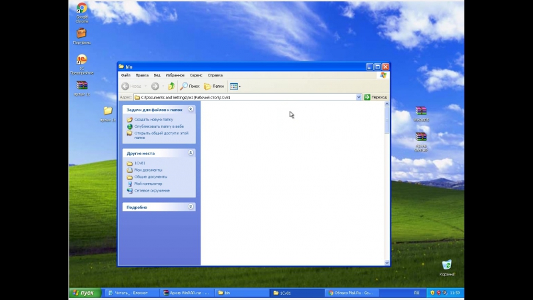The image size is (533, 300).
Task: Click the Windows flag logo in the menu bar
Action: (x=383, y=75)
